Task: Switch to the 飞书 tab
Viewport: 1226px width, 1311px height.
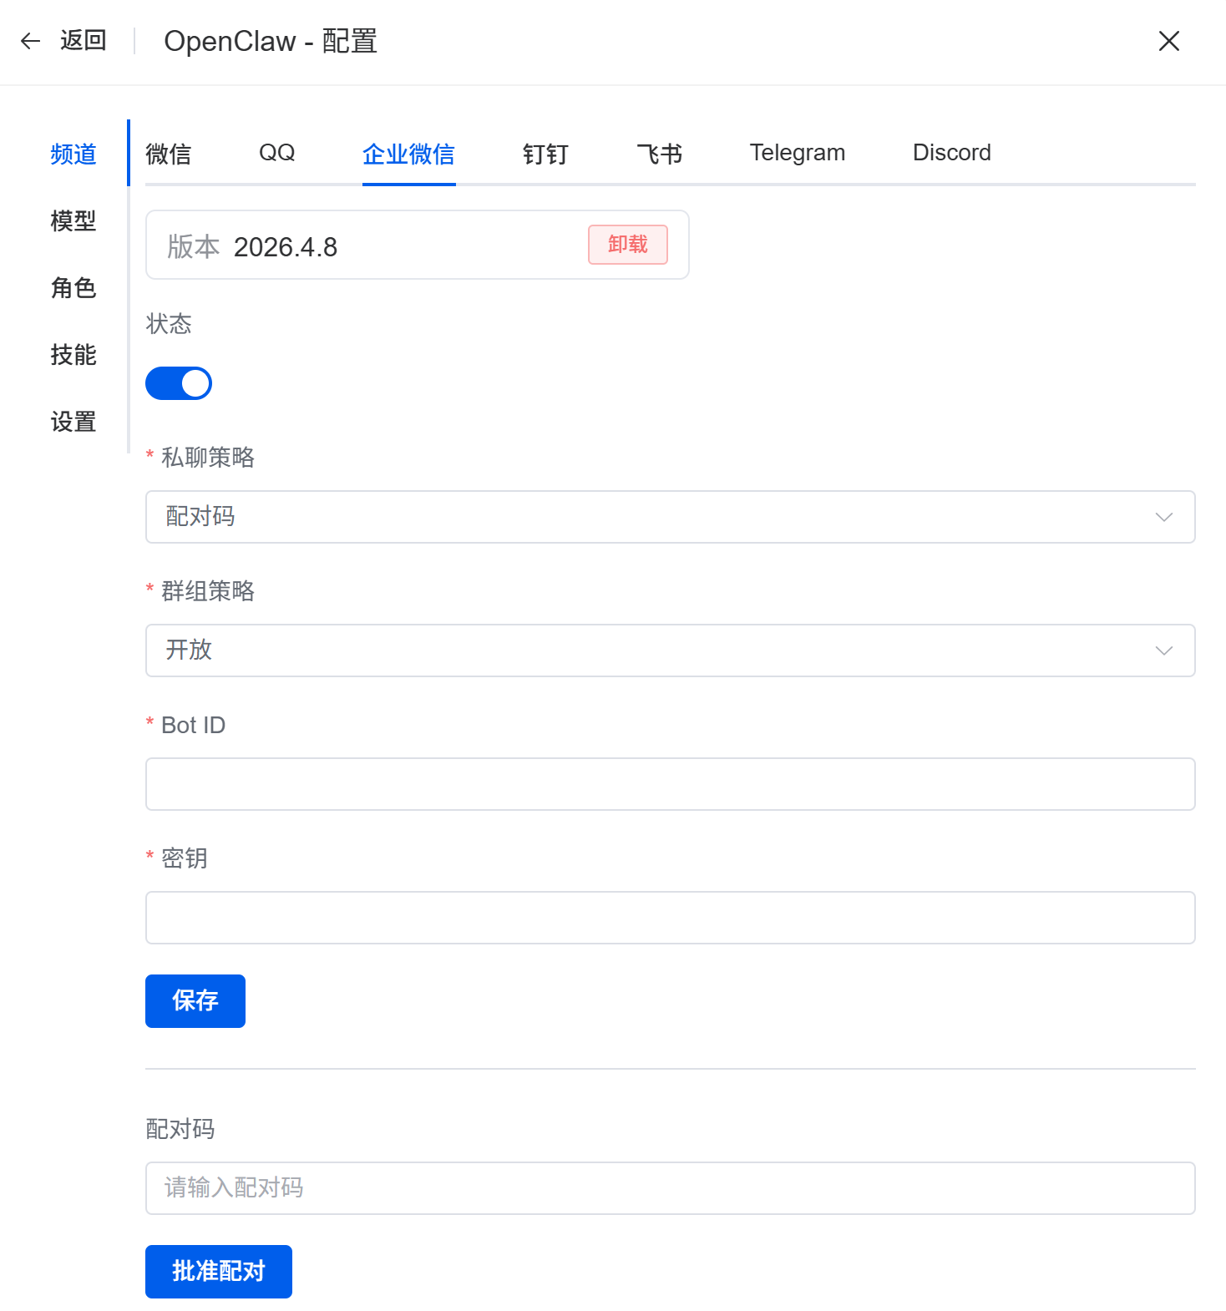Action: pyautogui.click(x=659, y=154)
